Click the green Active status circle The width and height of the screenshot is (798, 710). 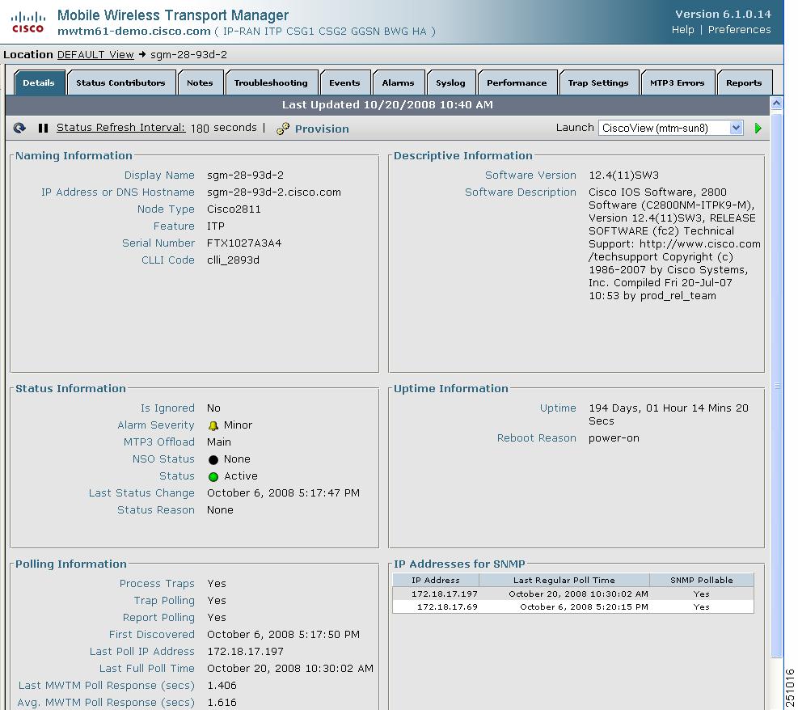(213, 476)
